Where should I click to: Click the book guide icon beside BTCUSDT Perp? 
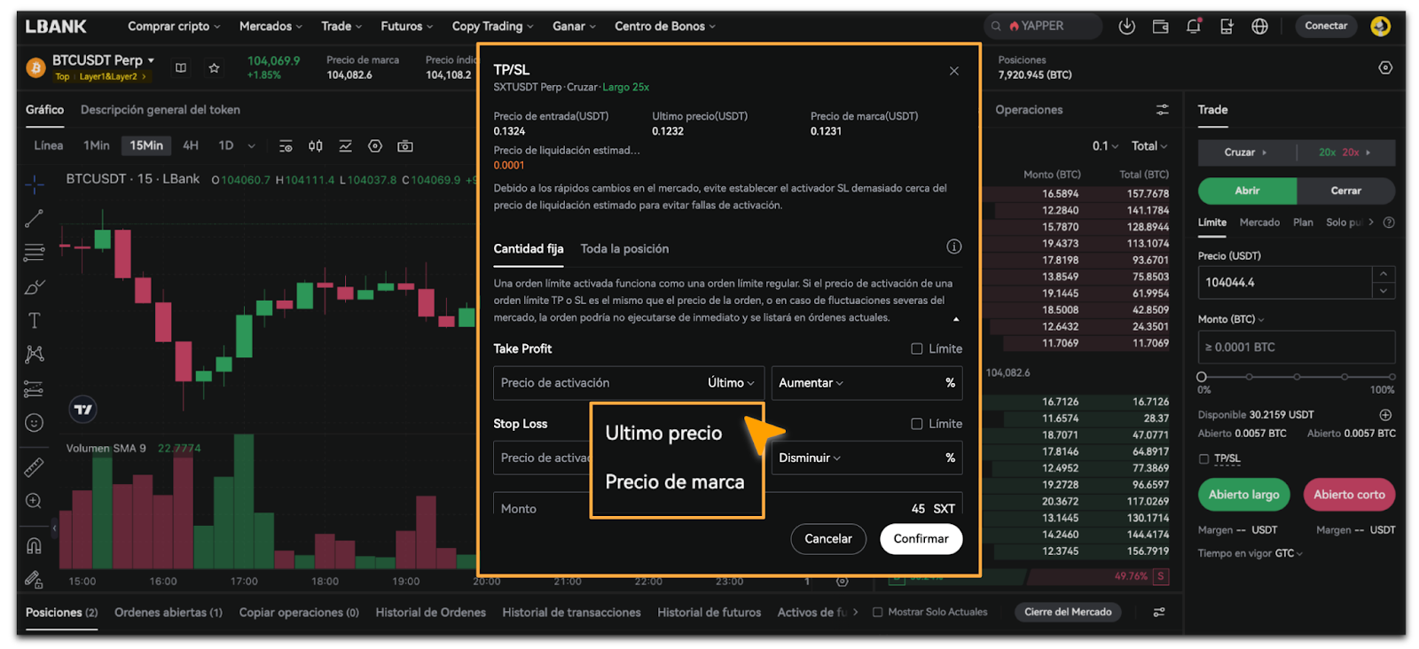tap(181, 67)
